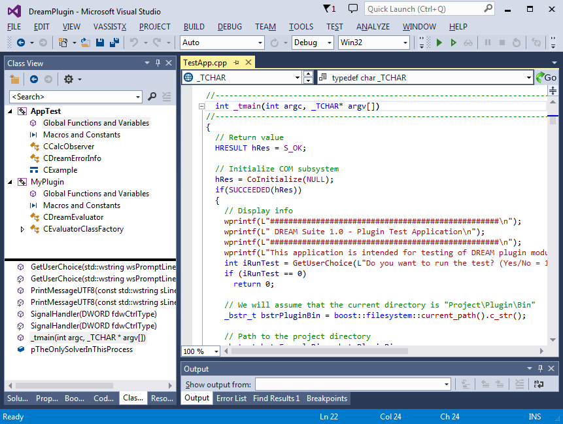Viewport: 563px width, 424px height.
Task: Select CExample in Class View
Action: 60,170
